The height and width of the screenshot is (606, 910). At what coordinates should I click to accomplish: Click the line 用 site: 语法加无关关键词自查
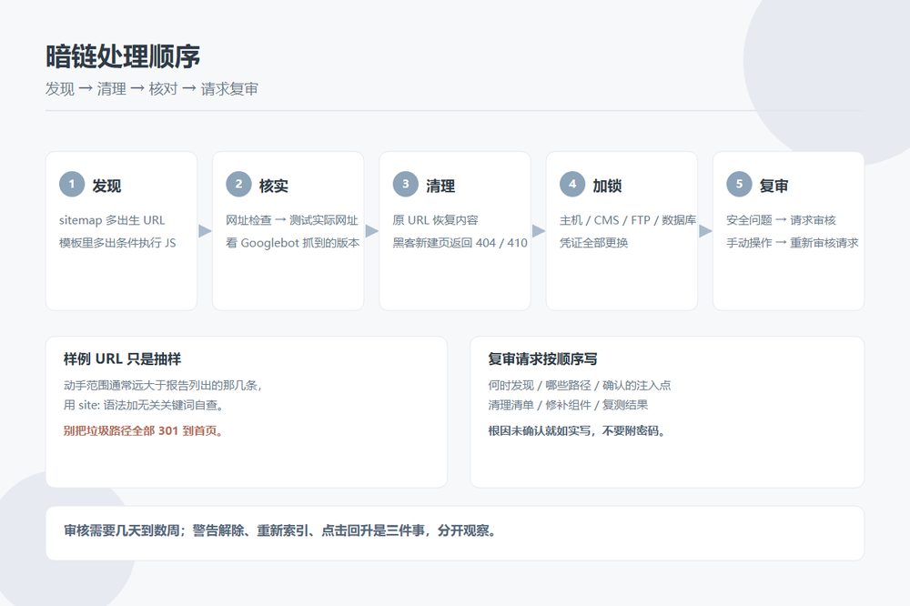tap(144, 405)
